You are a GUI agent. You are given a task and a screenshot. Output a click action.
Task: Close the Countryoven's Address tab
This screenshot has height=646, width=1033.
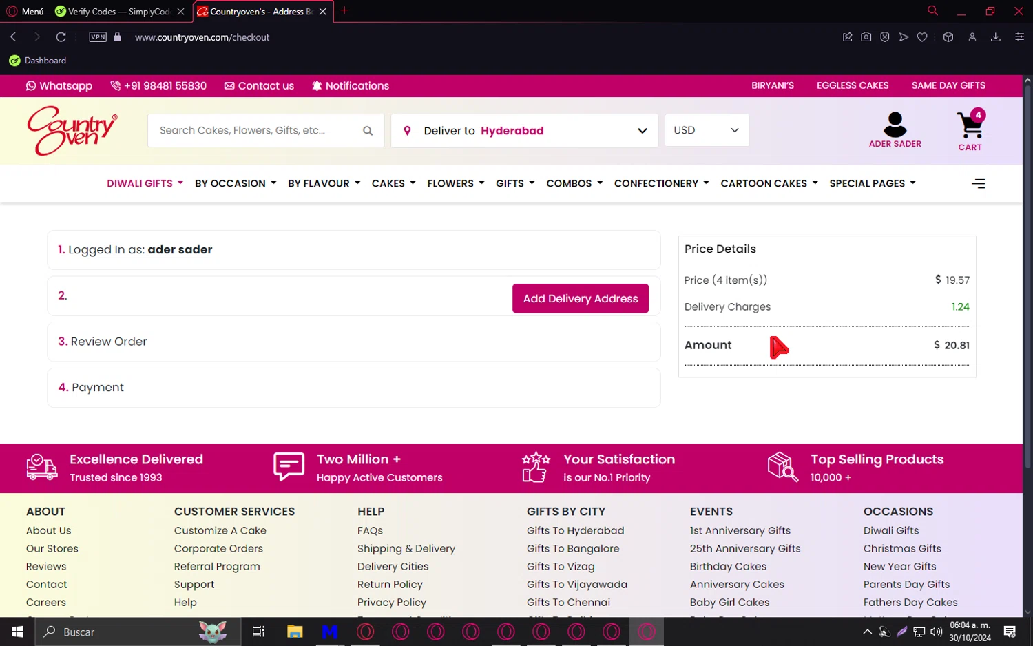pos(322,12)
